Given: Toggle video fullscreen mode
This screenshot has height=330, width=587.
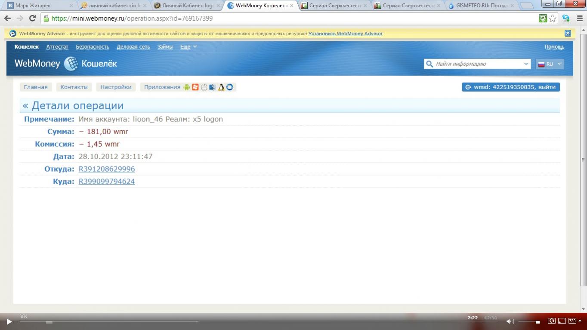Looking at the screenshot, I should tap(562, 321).
